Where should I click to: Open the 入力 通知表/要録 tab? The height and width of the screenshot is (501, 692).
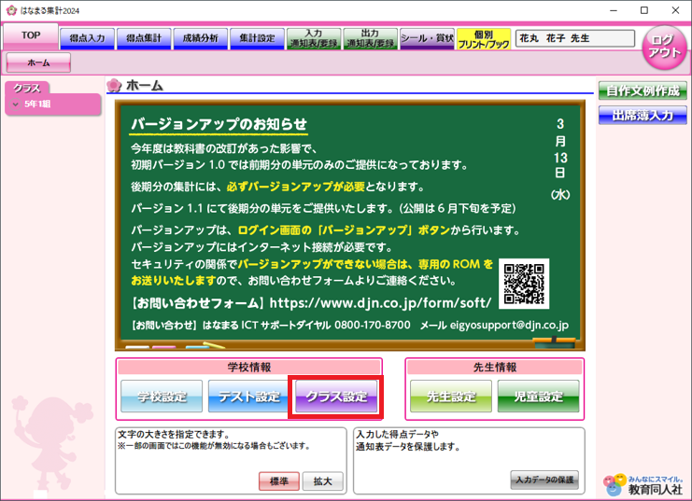click(x=314, y=38)
